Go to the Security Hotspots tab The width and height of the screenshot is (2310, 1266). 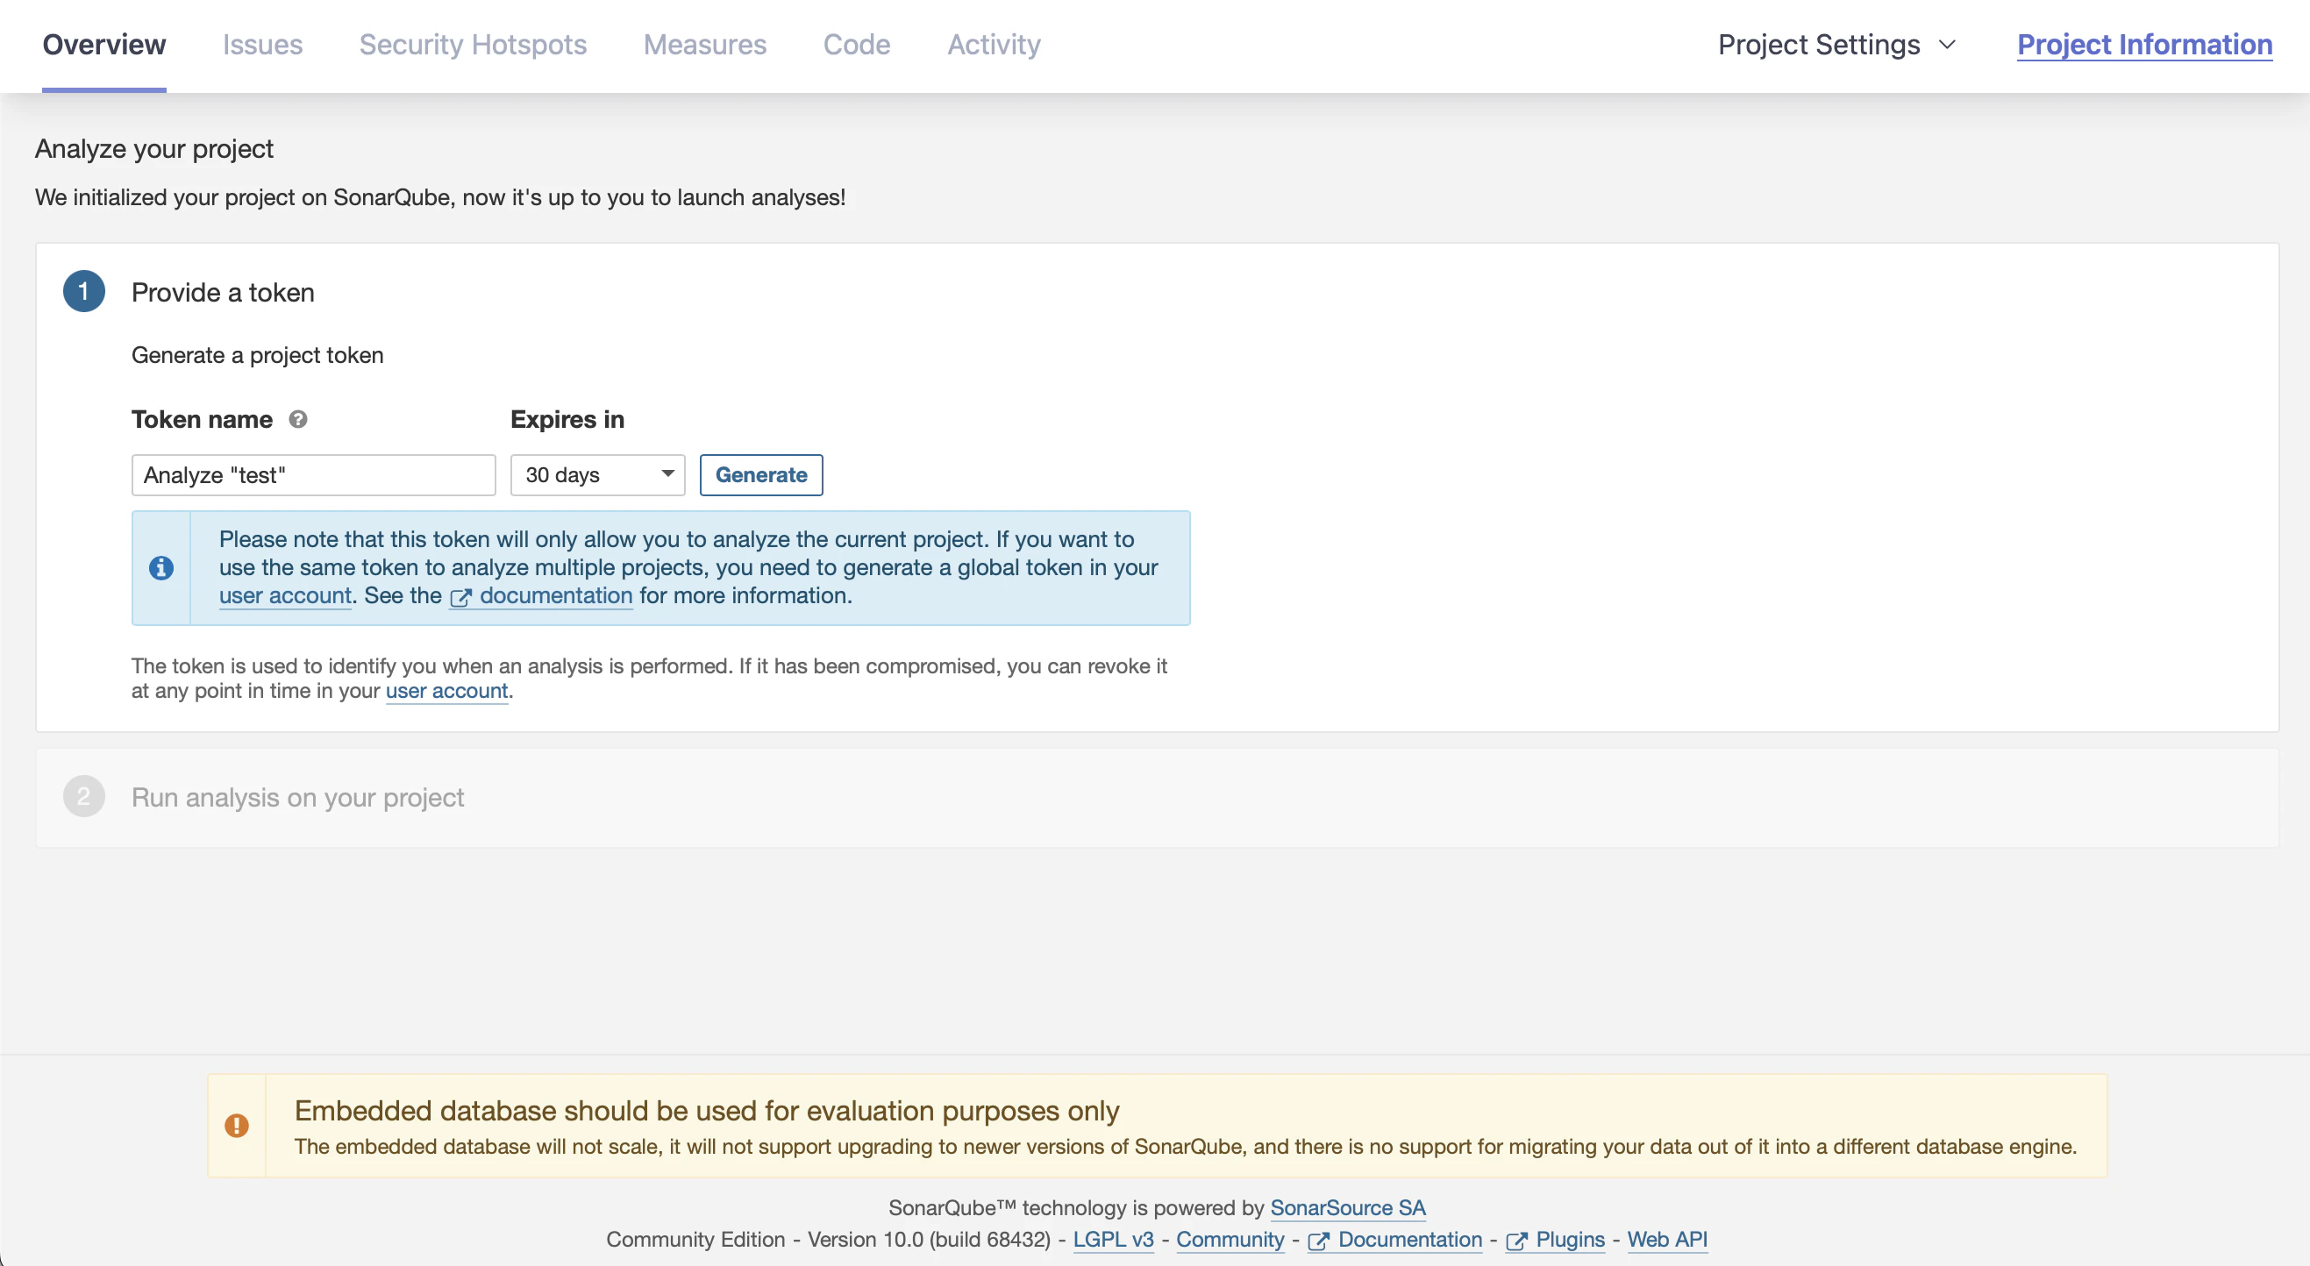474,45
